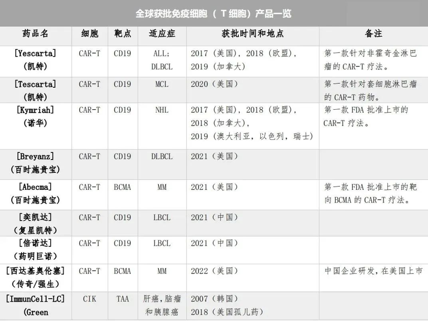Select the [Yescarta] drug name cell
428x321 pixels.
point(36,60)
